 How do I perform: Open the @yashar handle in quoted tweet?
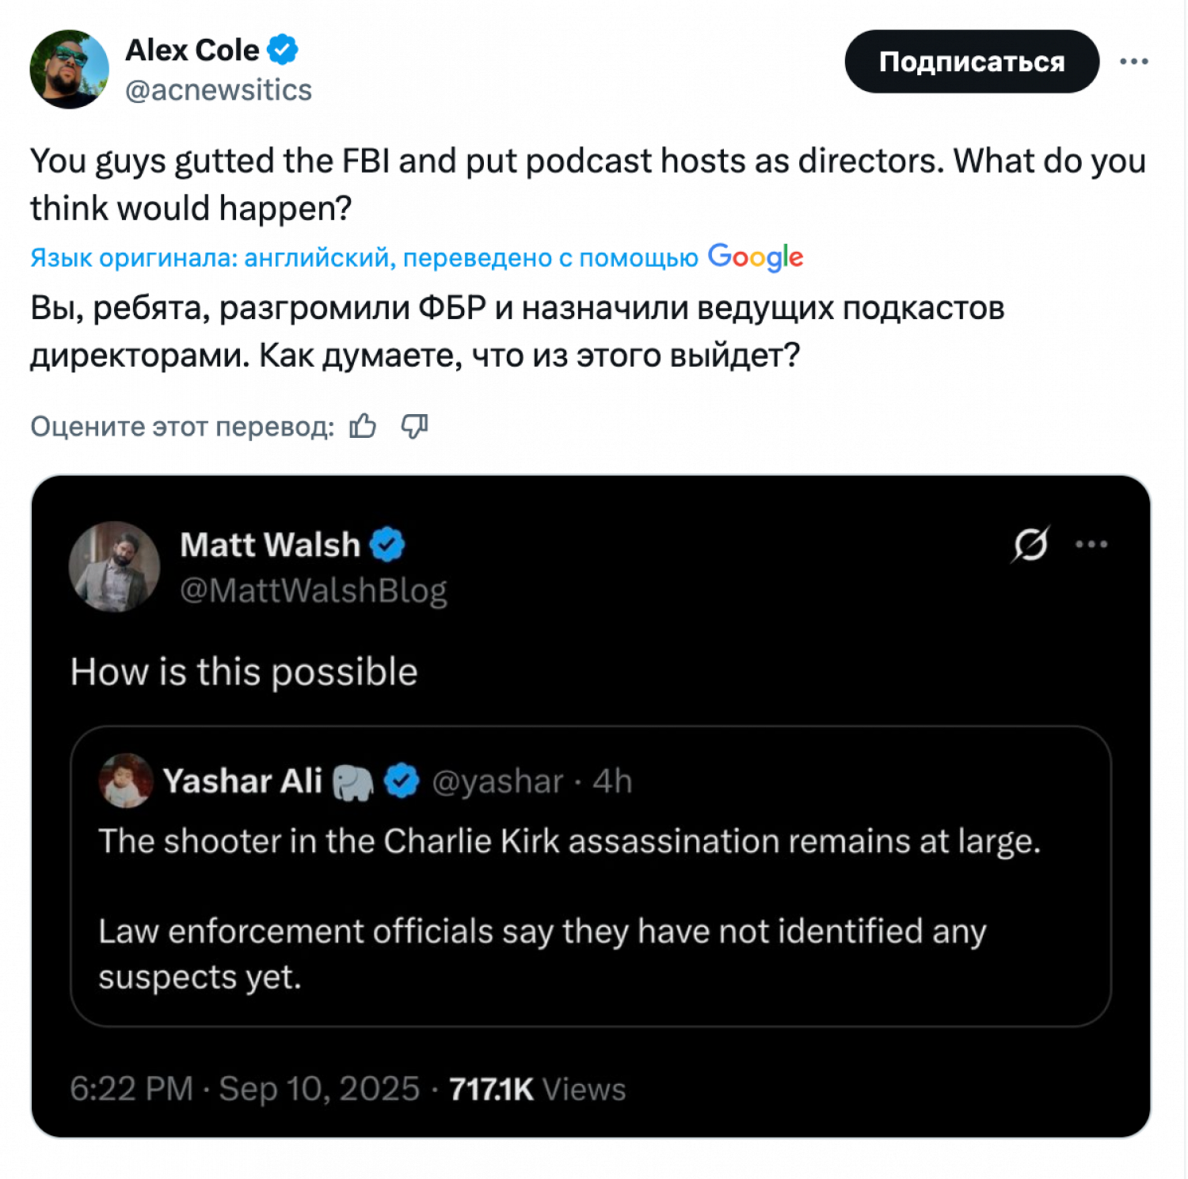(497, 782)
